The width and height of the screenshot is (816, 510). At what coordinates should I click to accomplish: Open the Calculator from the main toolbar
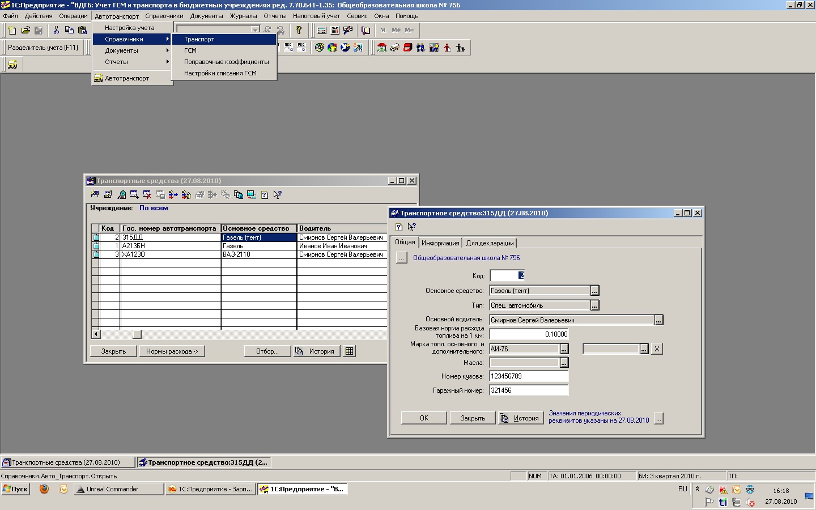322,30
